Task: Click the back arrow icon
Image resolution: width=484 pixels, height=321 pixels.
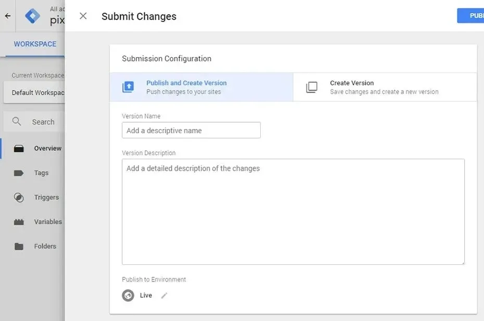Action: [8, 16]
